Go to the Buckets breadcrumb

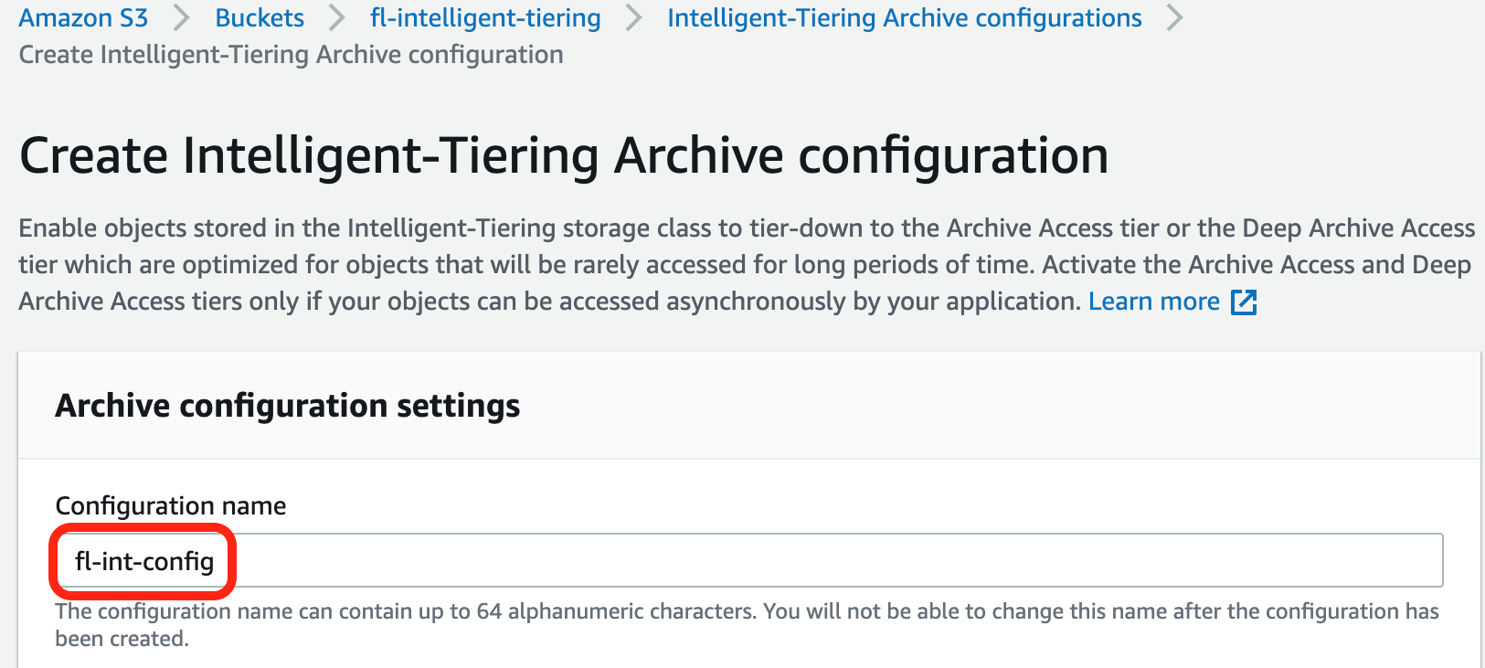click(x=260, y=18)
